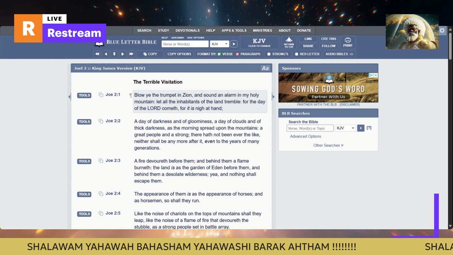Image resolution: width=453 pixels, height=255 pixels.
Task: Click the Blue Letter Bible logo
Action: [126, 42]
